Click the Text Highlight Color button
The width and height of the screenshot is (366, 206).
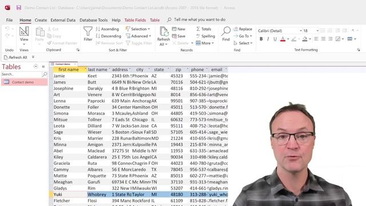293,39
